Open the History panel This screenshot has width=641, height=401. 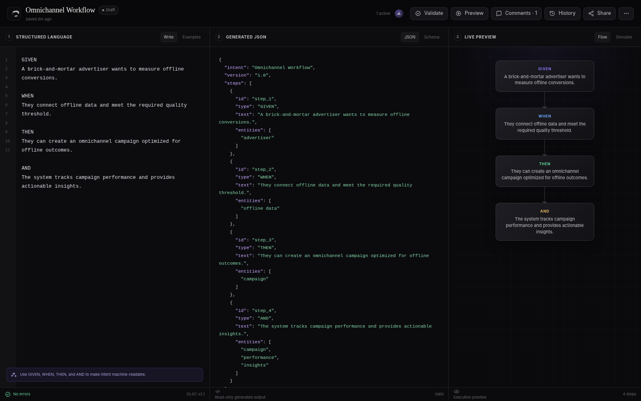click(x=562, y=13)
